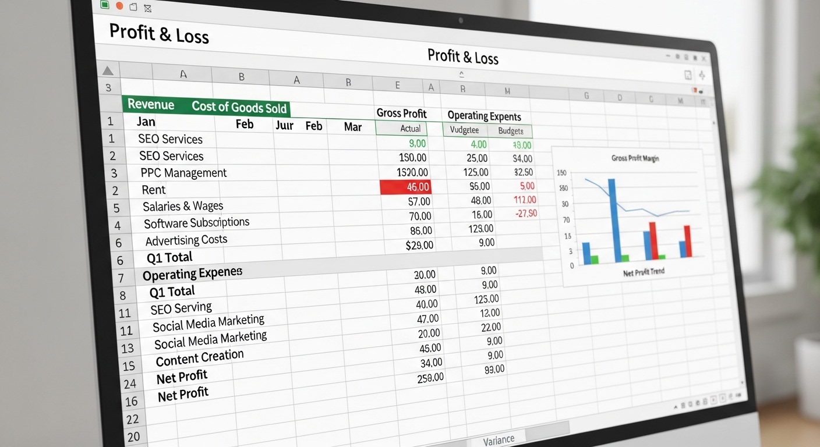Click the Operating Expents heading

pyautogui.click(x=484, y=116)
